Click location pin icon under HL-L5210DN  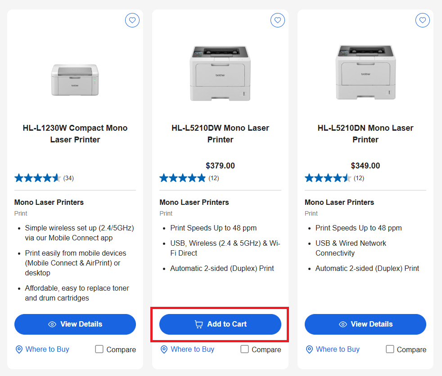tap(309, 349)
